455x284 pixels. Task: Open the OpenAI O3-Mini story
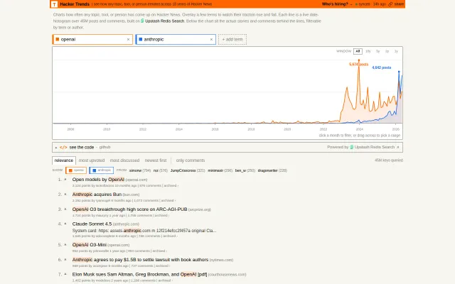click(x=90, y=244)
